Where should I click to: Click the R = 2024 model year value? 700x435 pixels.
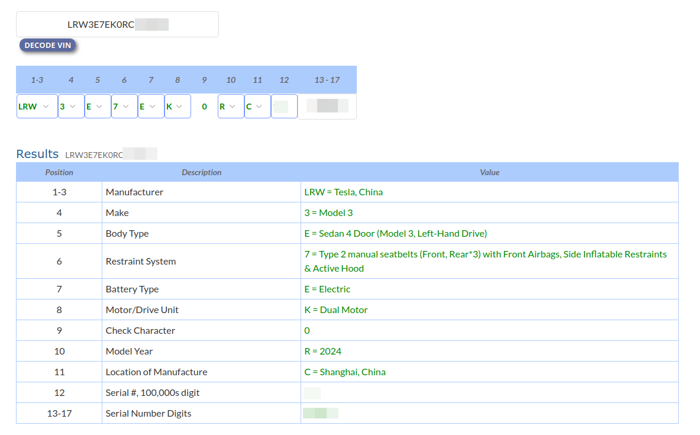coord(322,351)
